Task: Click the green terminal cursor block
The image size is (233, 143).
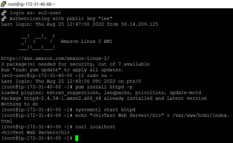Action: tap(77, 138)
